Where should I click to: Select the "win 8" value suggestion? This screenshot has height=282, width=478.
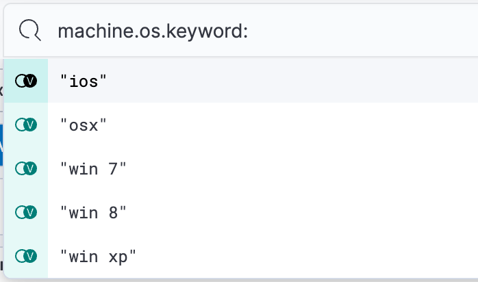(x=93, y=212)
